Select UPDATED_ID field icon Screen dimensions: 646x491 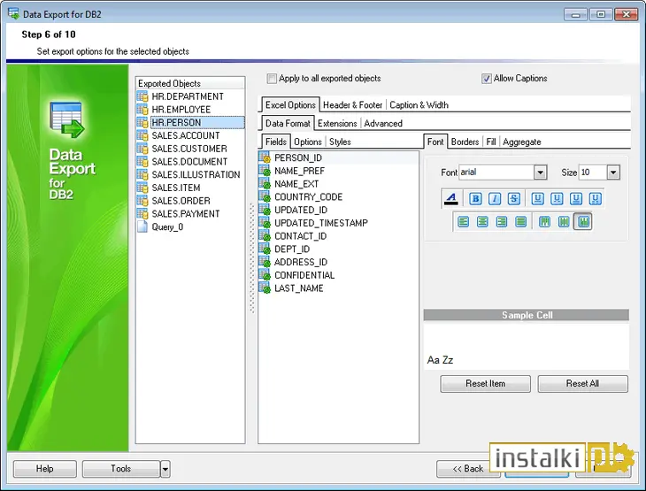[x=265, y=210]
